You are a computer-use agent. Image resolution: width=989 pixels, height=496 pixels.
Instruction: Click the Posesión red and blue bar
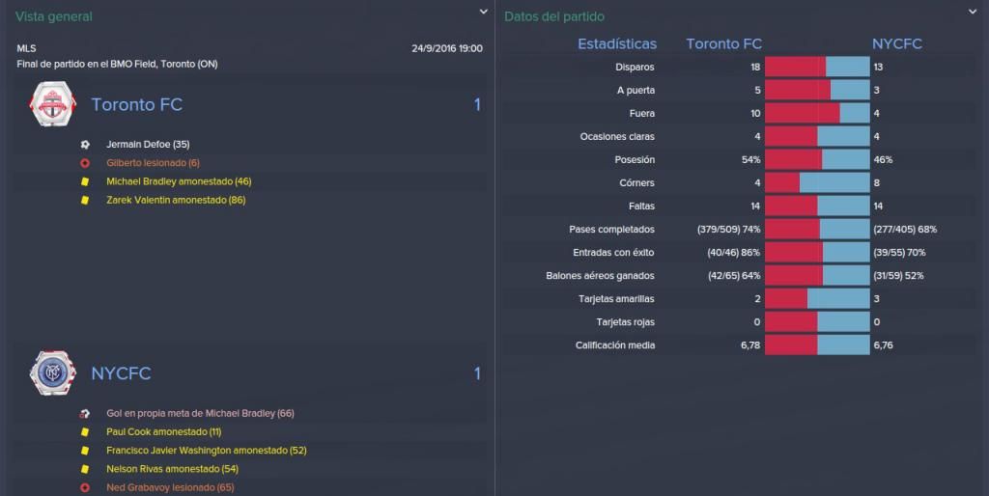[x=817, y=159]
